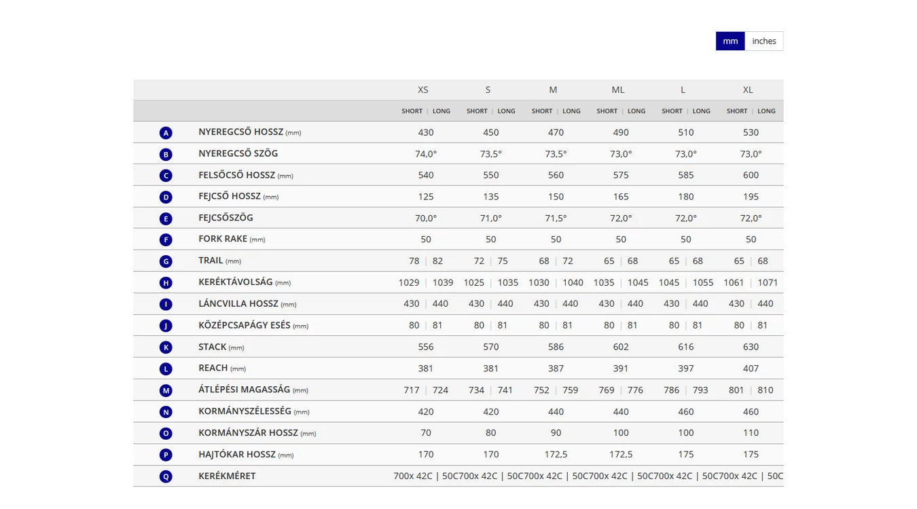Click handlebar width value 460 for L
The width and height of the screenshot is (917, 509).
pos(686,411)
